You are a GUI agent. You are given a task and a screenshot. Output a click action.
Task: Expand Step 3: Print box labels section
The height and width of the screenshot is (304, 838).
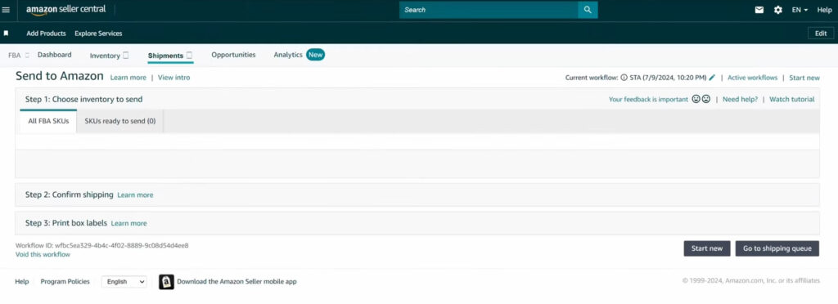[417, 223]
